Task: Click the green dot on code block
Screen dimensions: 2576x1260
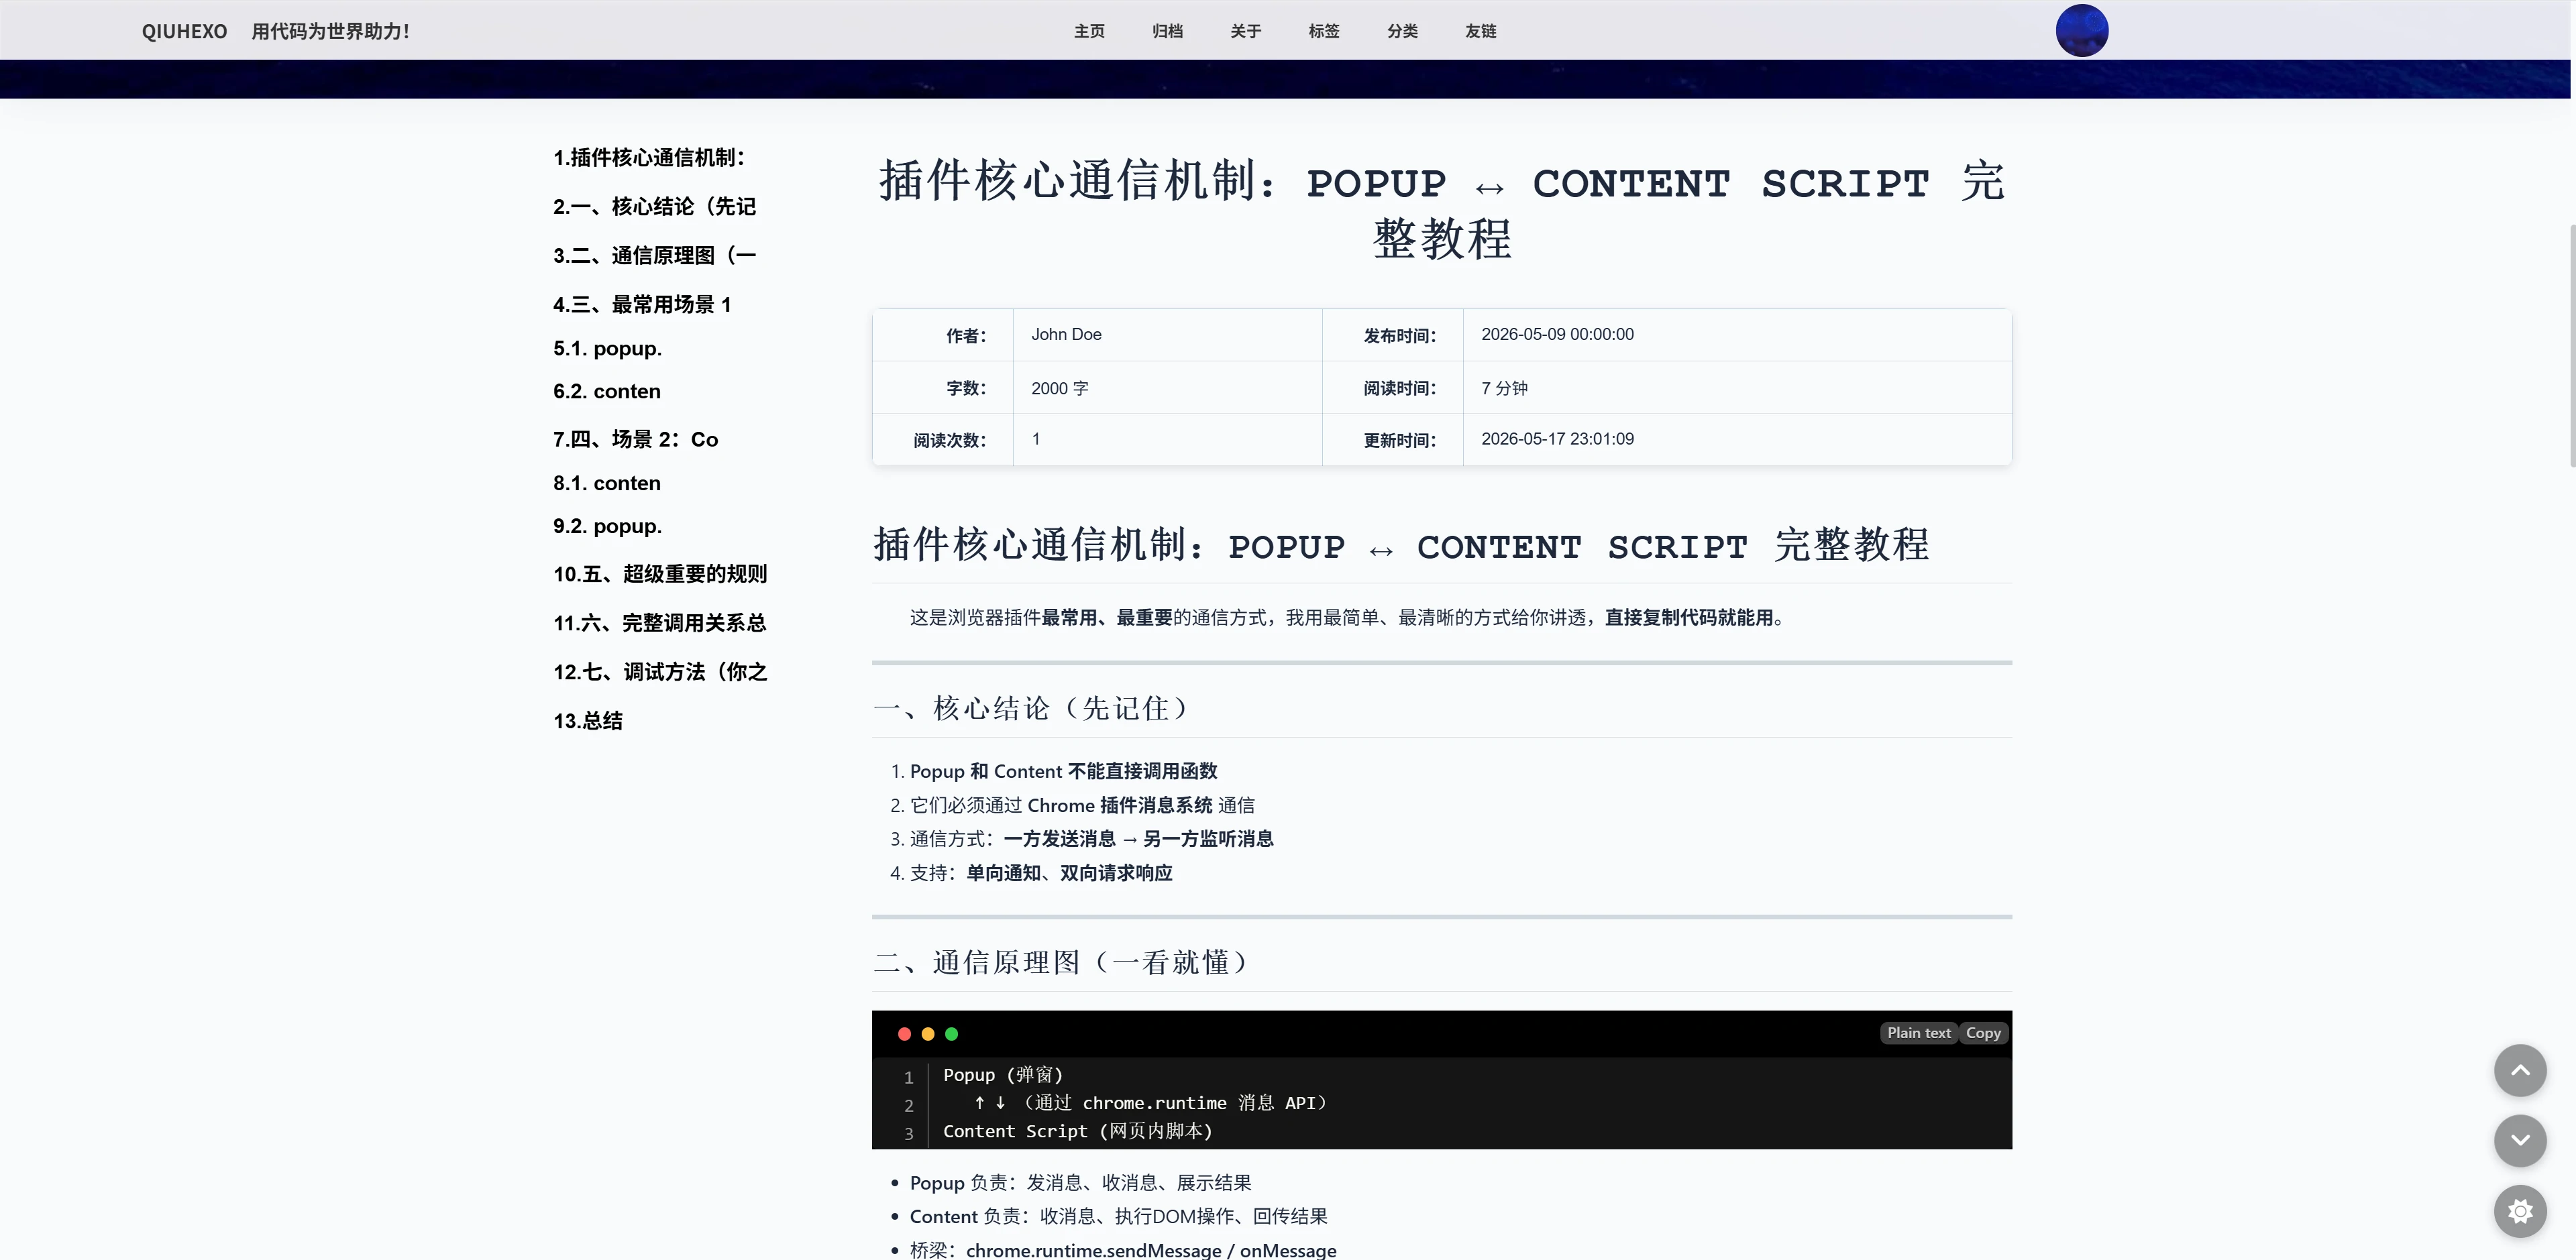Action: pos(952,1034)
